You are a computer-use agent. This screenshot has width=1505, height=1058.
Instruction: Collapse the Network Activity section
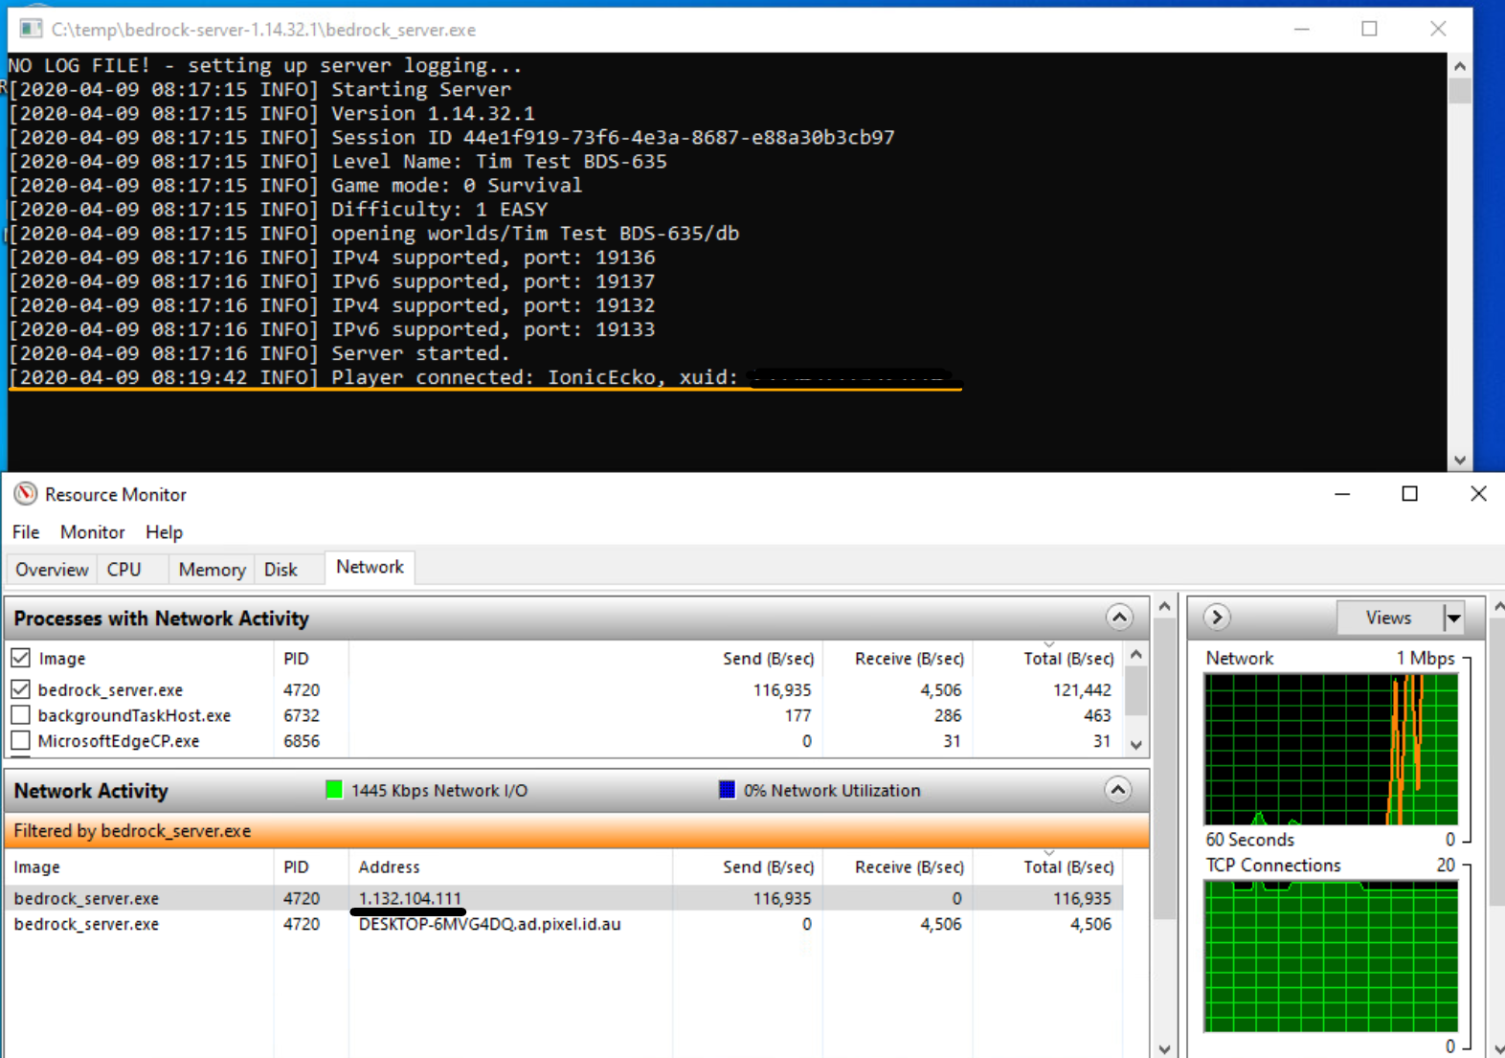[x=1117, y=790]
